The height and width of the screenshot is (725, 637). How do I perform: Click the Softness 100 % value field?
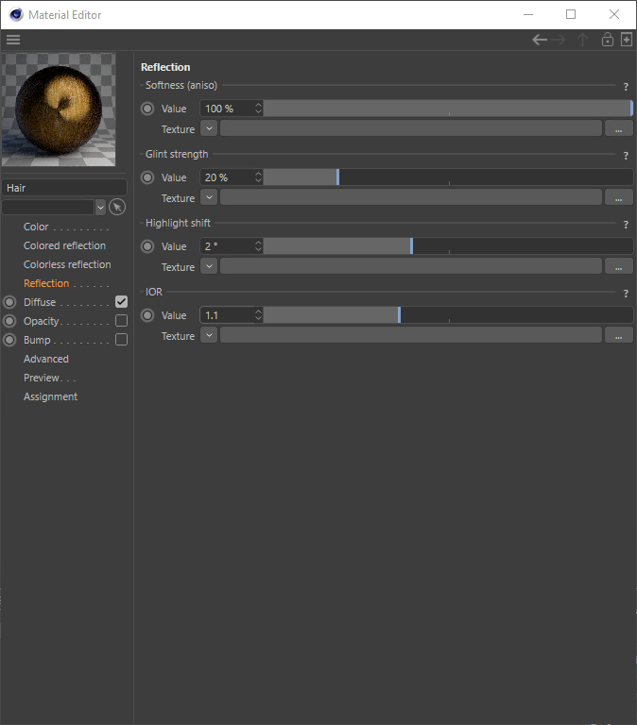(227, 109)
